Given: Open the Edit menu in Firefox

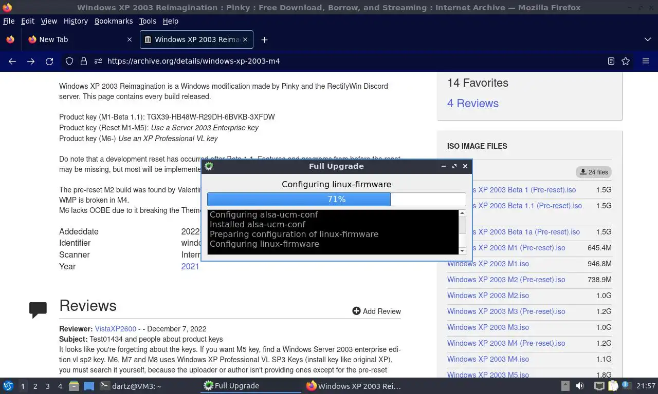Looking at the screenshot, I should pos(28,21).
